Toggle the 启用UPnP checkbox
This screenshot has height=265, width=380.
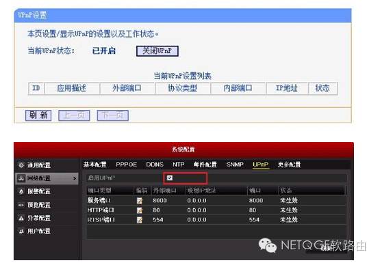coord(170,178)
